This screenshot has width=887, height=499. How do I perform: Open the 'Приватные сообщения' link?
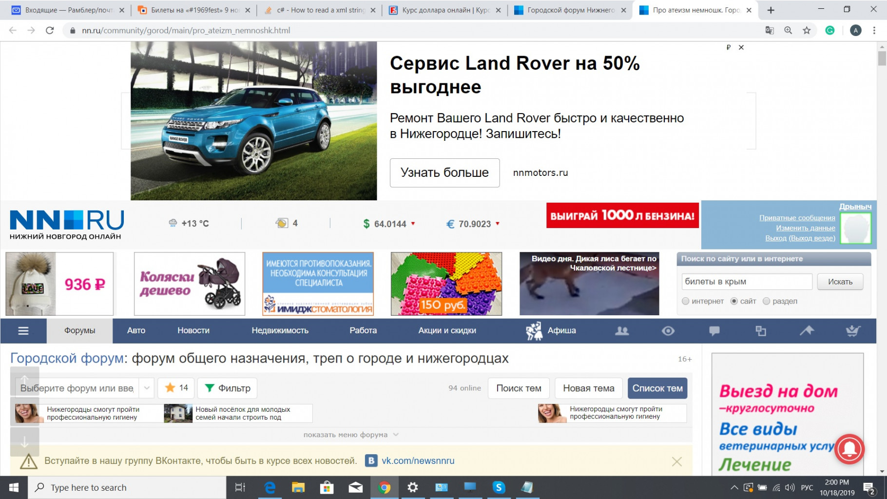coord(797,218)
